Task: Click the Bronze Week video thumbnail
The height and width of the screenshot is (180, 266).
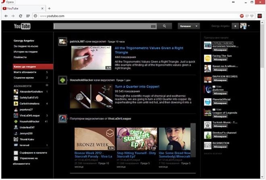Action: click(95, 139)
